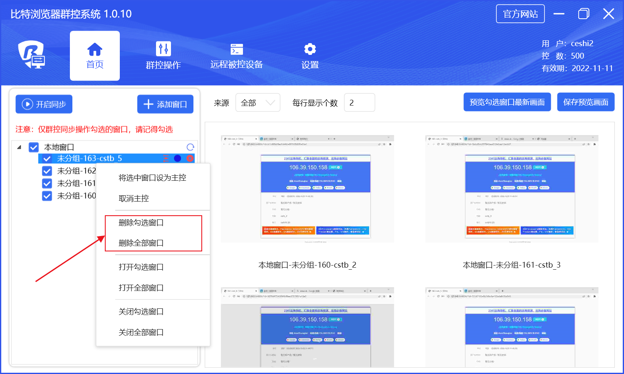Click the blue dot on 未分组-163-cstb_5 row
The width and height of the screenshot is (624, 374).
(x=178, y=158)
